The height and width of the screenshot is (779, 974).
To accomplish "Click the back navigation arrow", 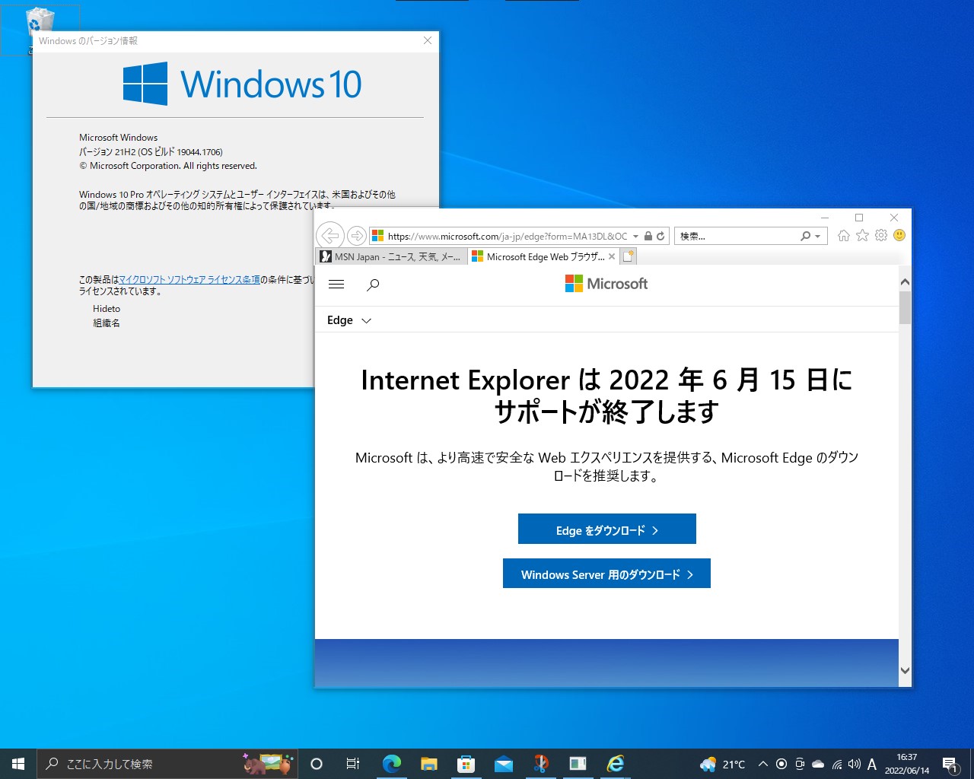I will point(329,236).
